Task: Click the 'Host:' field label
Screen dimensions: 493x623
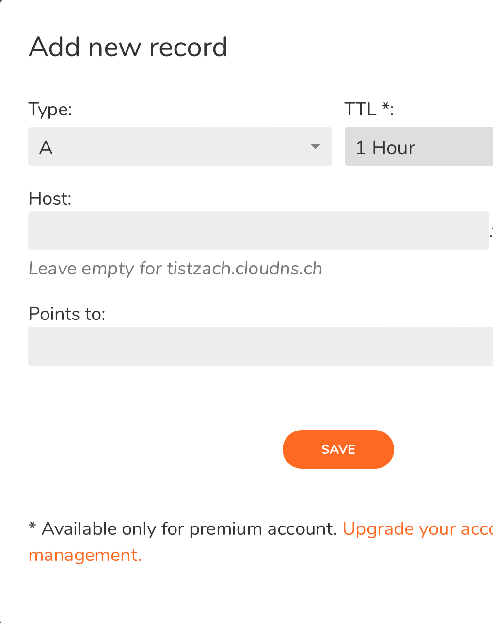Action: [x=50, y=198]
